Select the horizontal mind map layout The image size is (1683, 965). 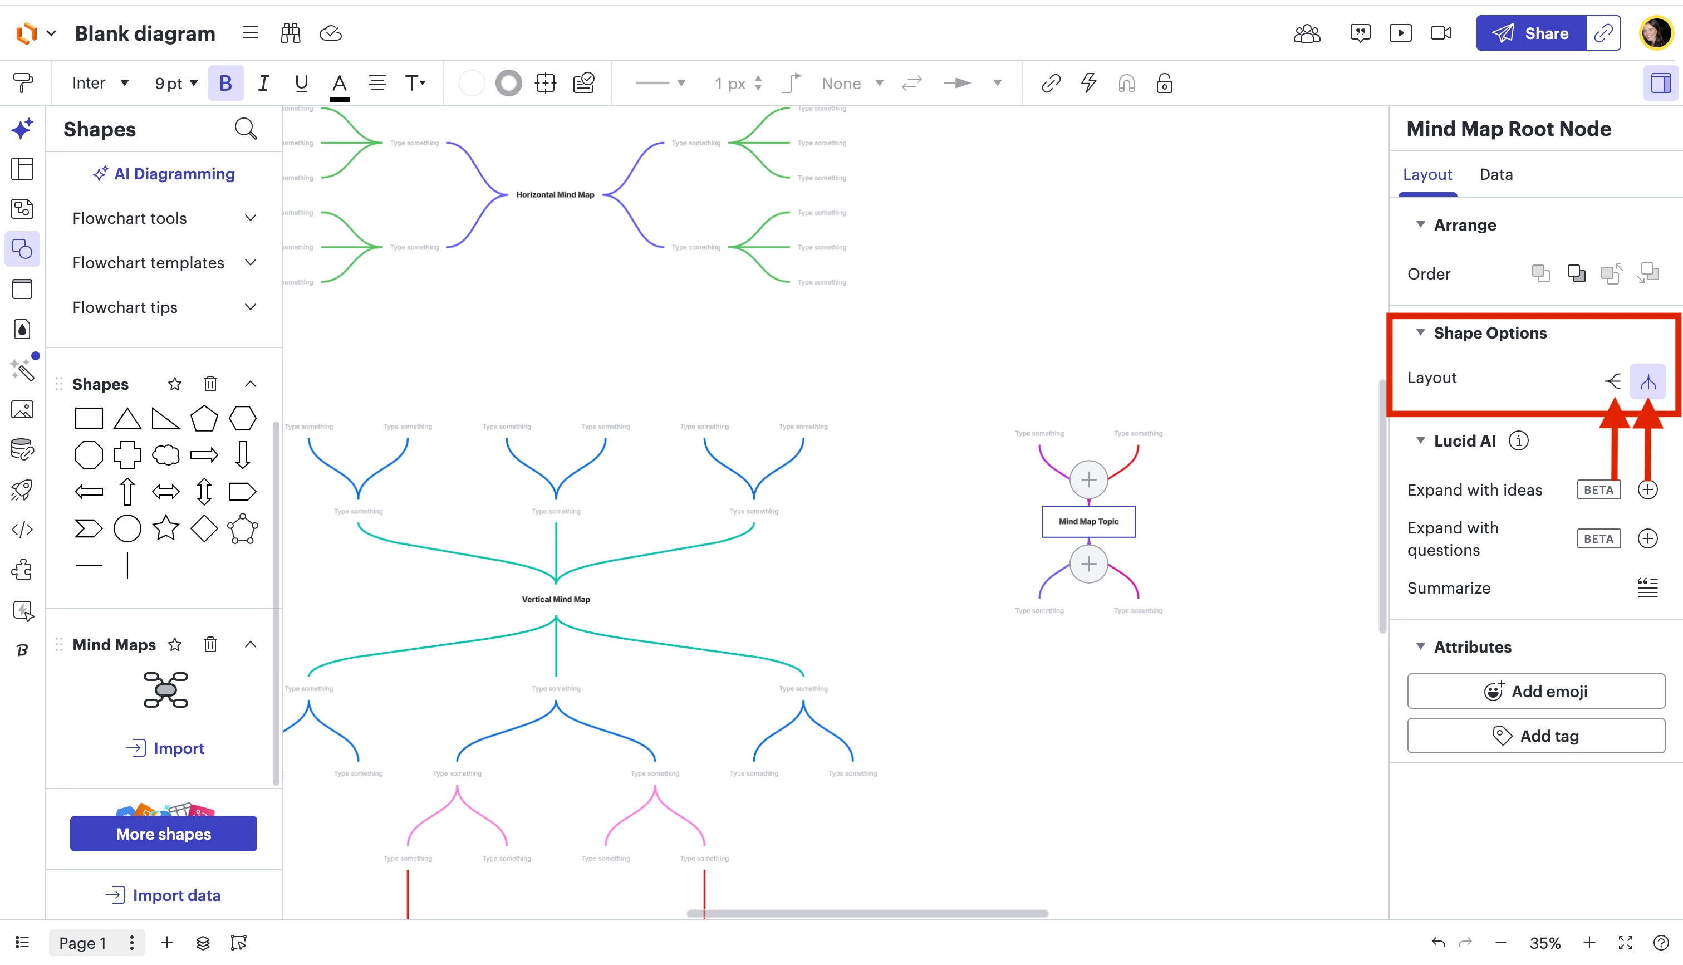pyautogui.click(x=1613, y=381)
